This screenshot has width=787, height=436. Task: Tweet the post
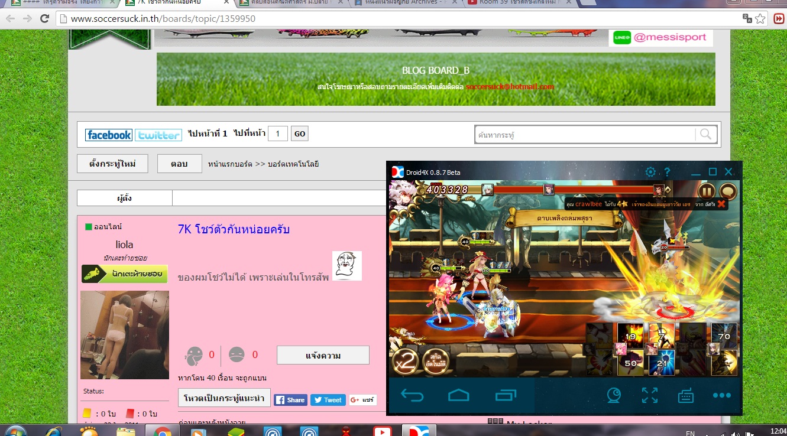coord(328,400)
